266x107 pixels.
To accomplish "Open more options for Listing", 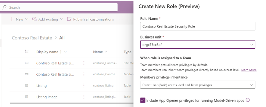I will [x=84, y=86].
